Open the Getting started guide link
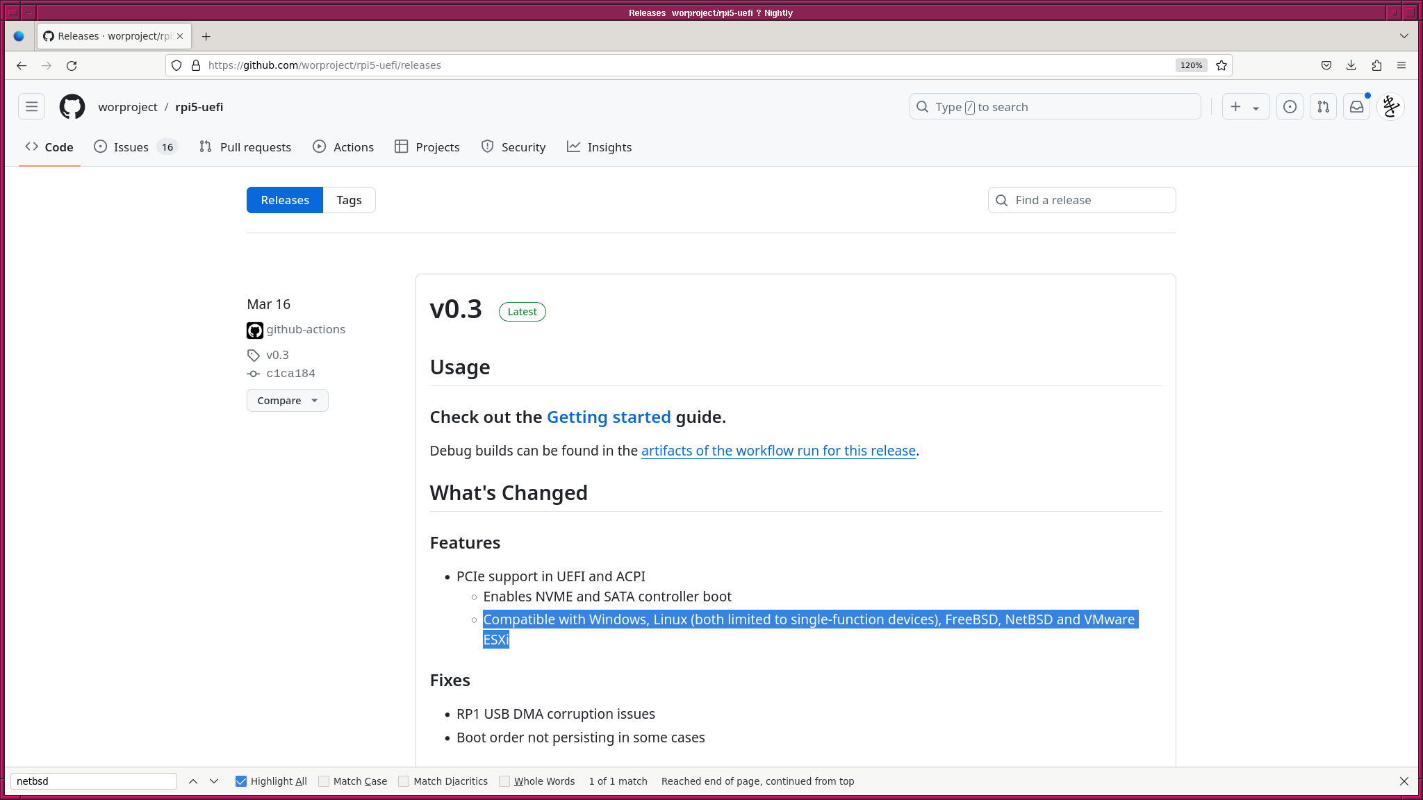Viewport: 1423px width, 800px height. click(x=609, y=417)
